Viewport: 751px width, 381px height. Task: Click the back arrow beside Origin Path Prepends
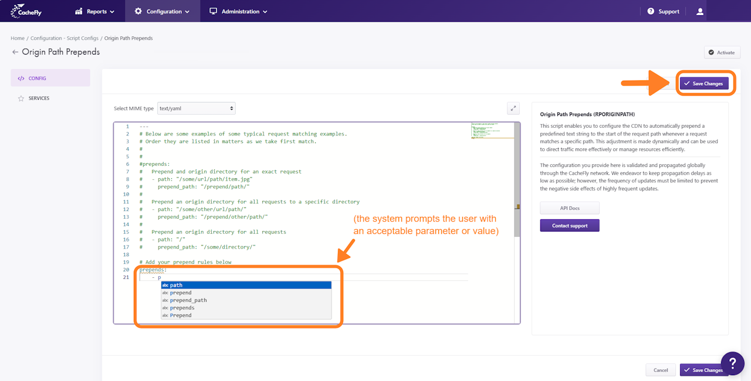(15, 52)
